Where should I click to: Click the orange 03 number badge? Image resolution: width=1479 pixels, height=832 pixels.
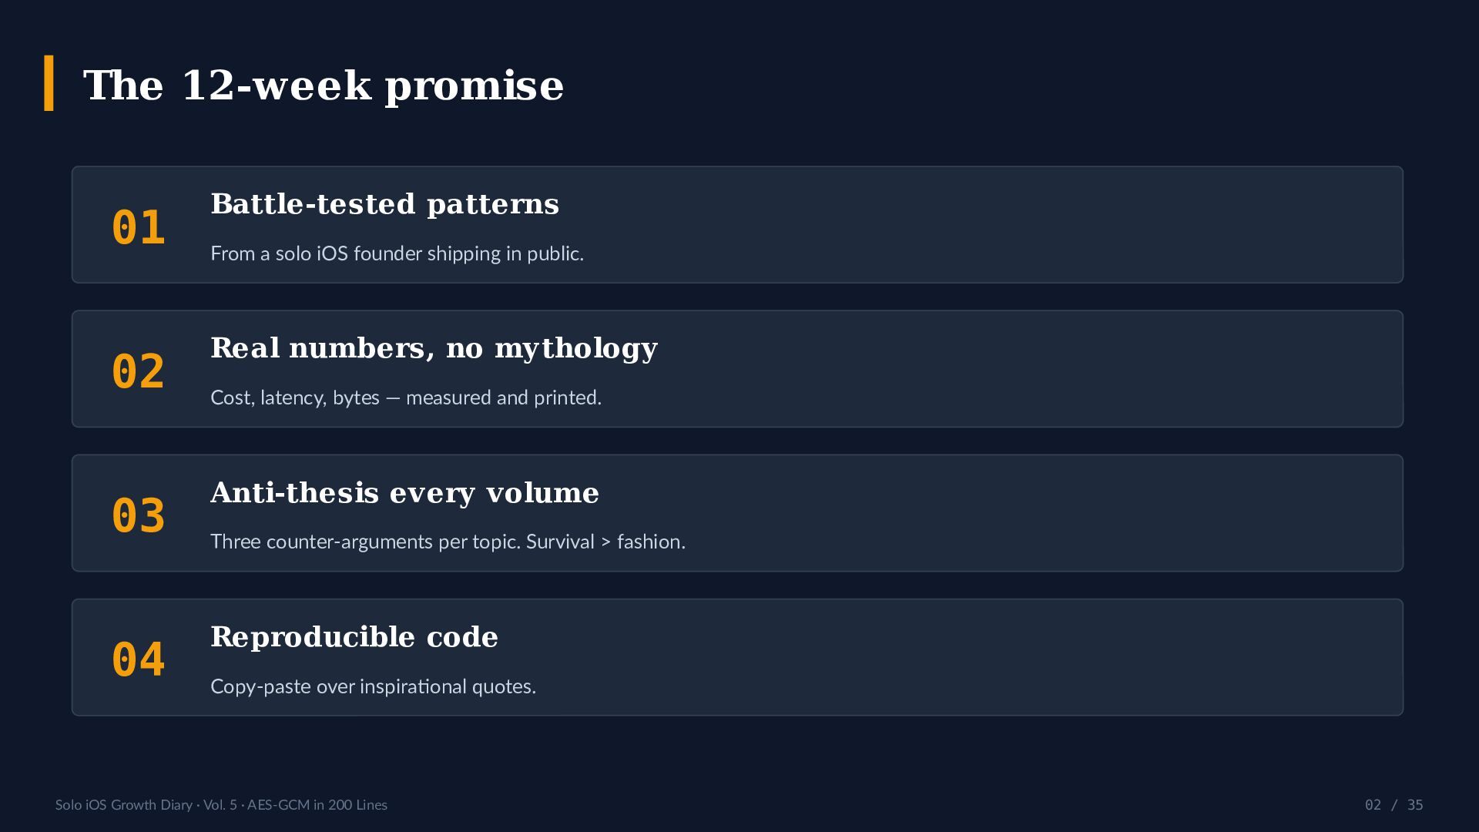(139, 516)
